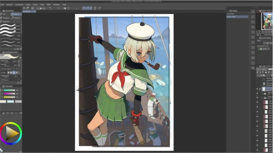Click the Clip Studio launcher icon at toolbar end
The height and width of the screenshot is (153, 273).
[100, 8]
